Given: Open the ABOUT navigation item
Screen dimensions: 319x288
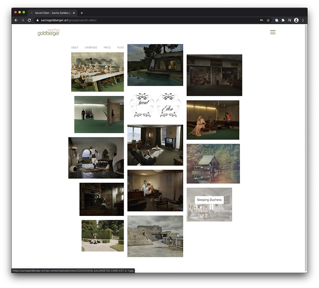Looking at the screenshot, I should click(x=75, y=48).
